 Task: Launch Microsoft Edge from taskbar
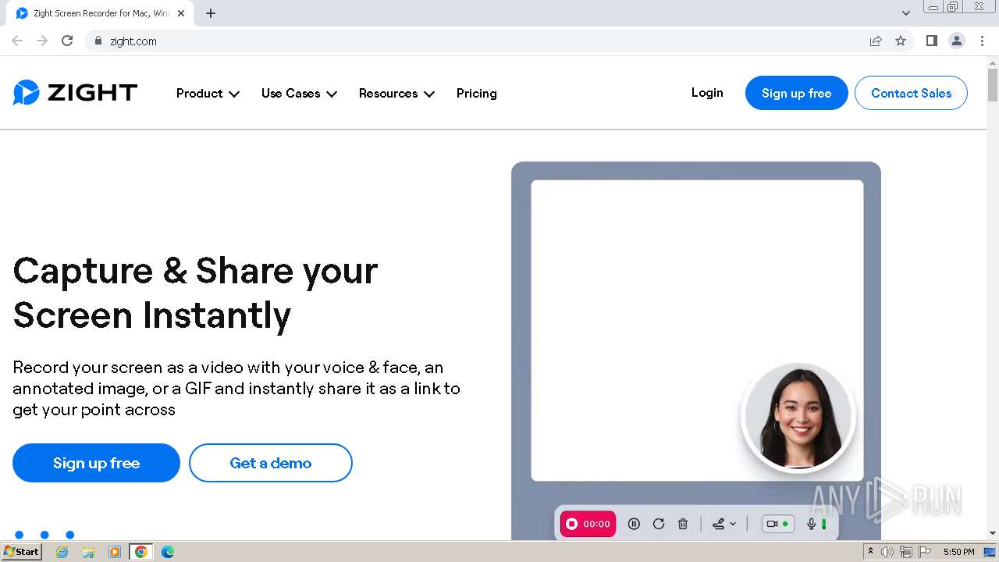point(168,552)
